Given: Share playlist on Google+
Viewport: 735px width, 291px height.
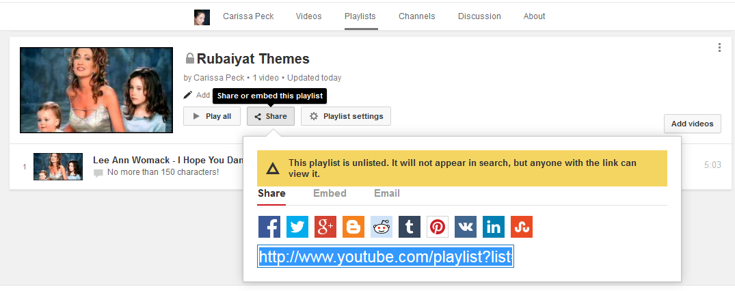Looking at the screenshot, I should pyautogui.click(x=325, y=227).
